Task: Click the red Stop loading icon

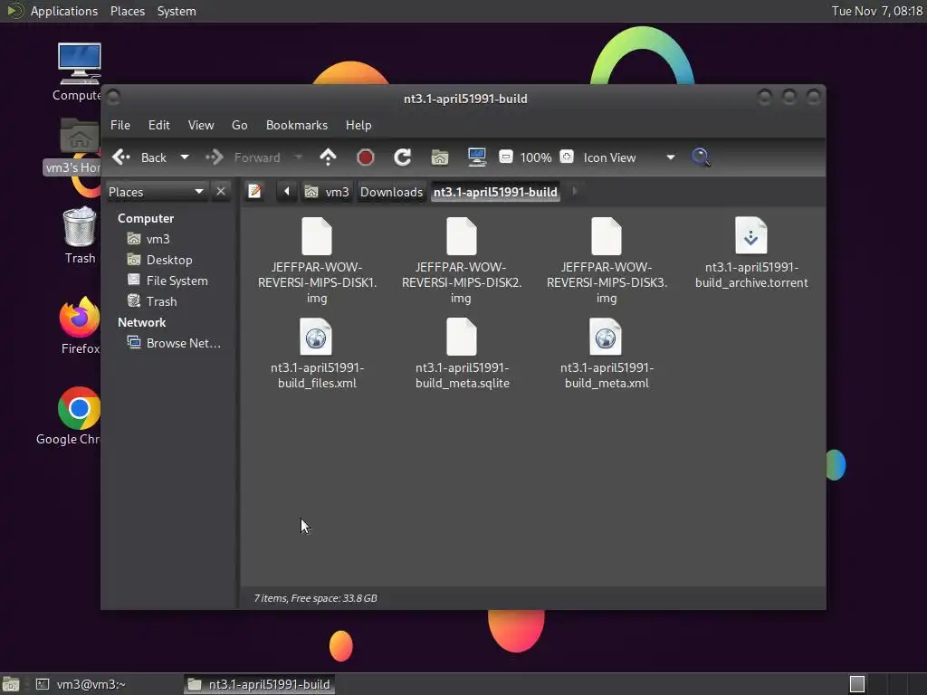Action: pyautogui.click(x=366, y=157)
